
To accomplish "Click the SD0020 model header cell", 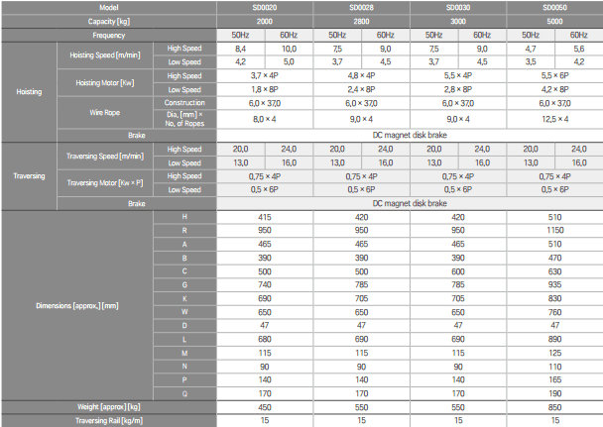I will (x=265, y=8).
